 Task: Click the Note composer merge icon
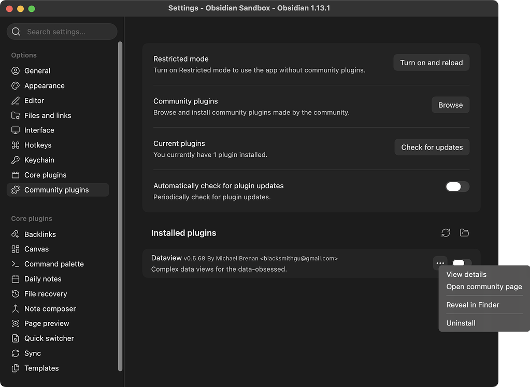click(x=16, y=309)
